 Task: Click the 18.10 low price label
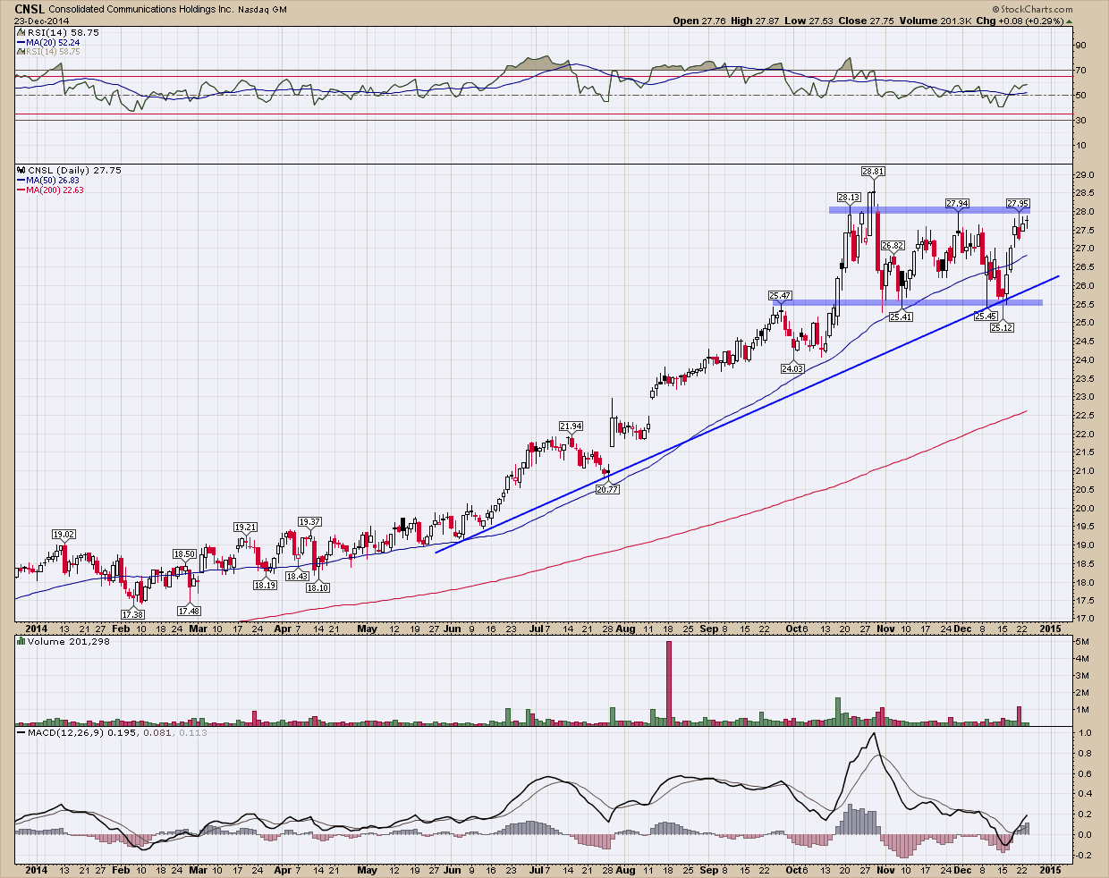click(317, 587)
